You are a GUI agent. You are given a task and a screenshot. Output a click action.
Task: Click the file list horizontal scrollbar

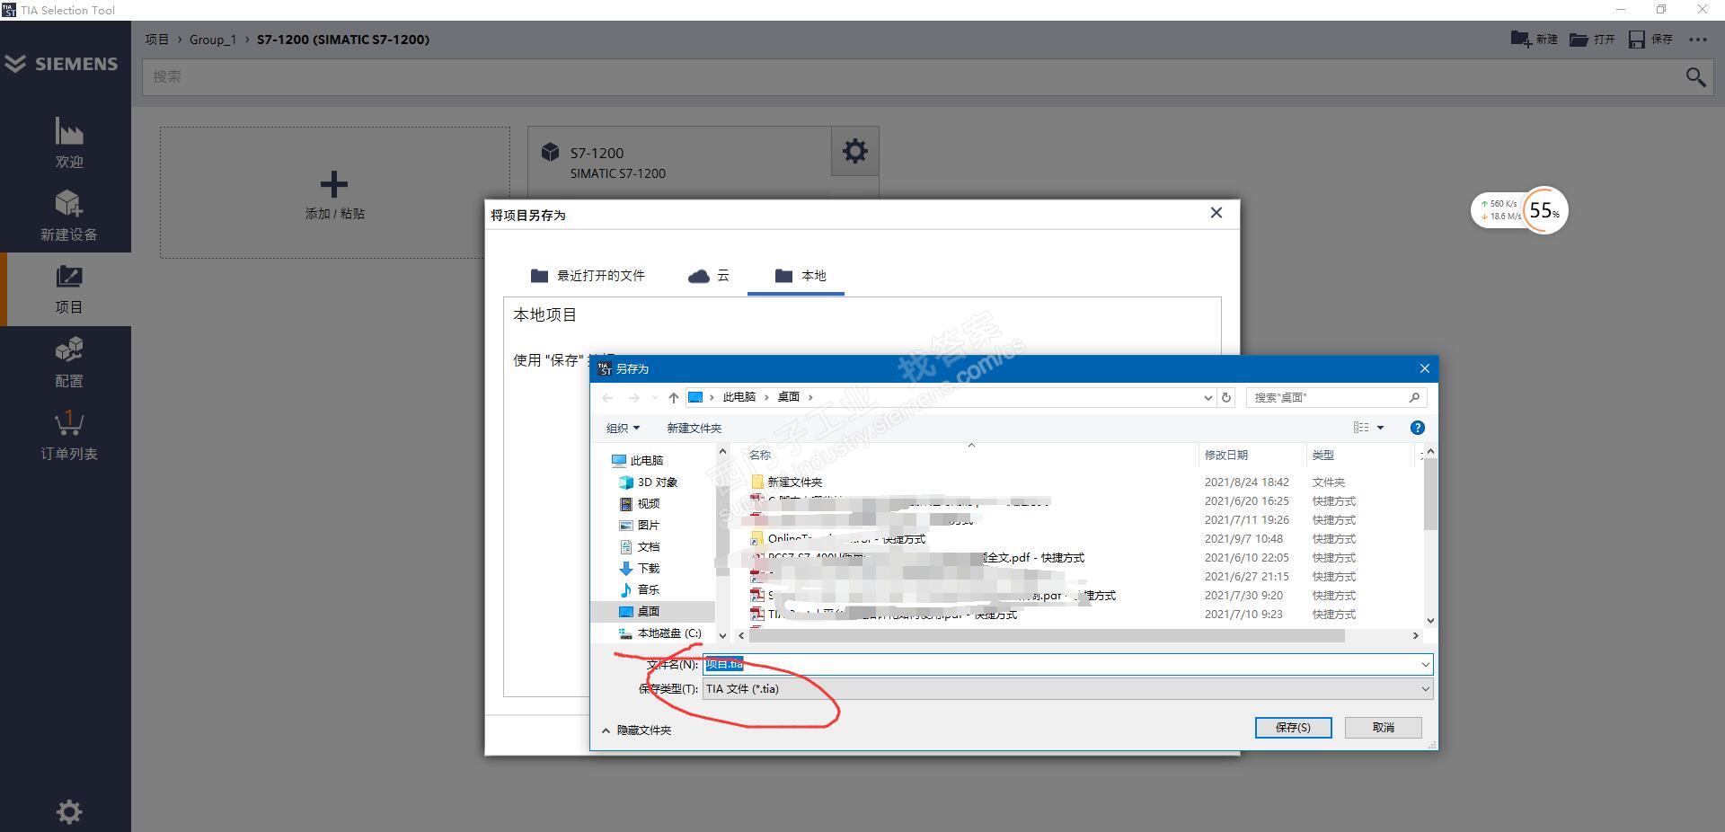click(1047, 636)
